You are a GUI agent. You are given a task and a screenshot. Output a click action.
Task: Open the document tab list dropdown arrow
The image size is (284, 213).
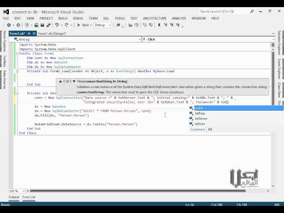pyautogui.click(x=273, y=34)
